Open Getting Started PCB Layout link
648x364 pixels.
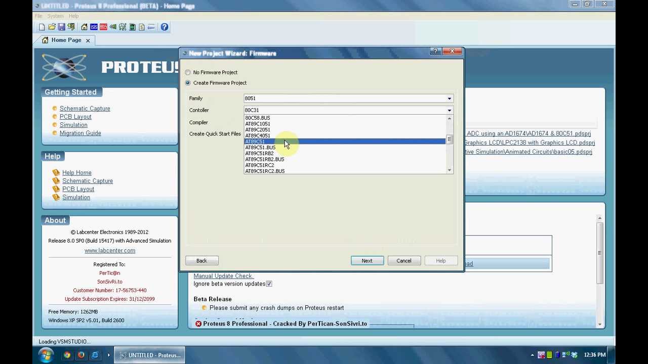(75, 117)
